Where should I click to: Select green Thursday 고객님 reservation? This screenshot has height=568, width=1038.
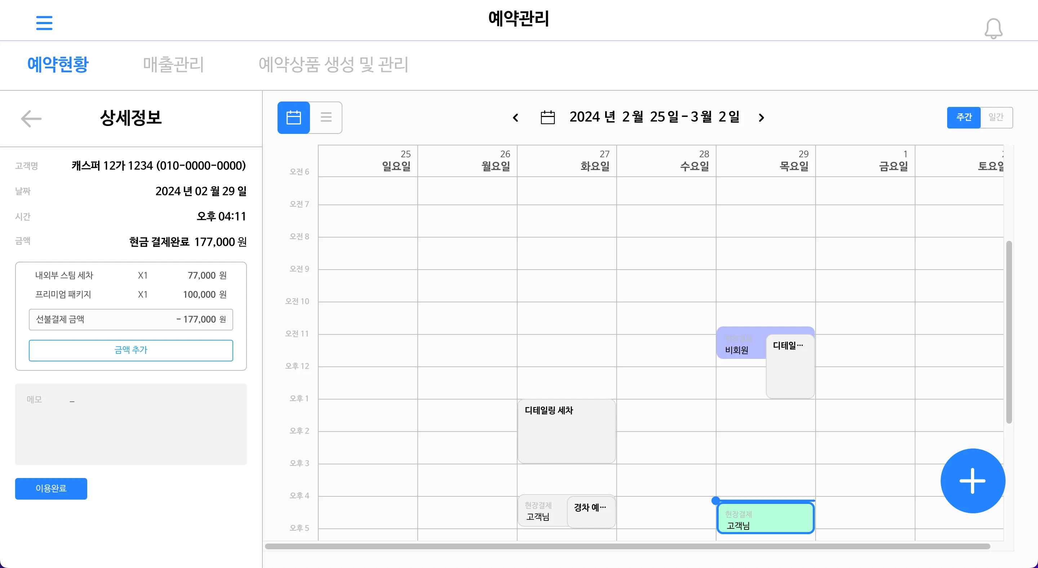coord(766,518)
